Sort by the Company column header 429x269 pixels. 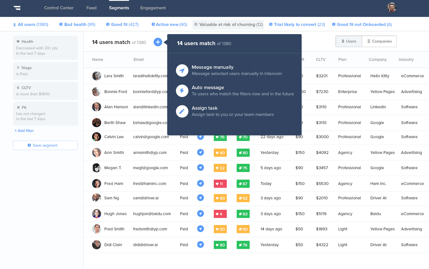point(378,59)
